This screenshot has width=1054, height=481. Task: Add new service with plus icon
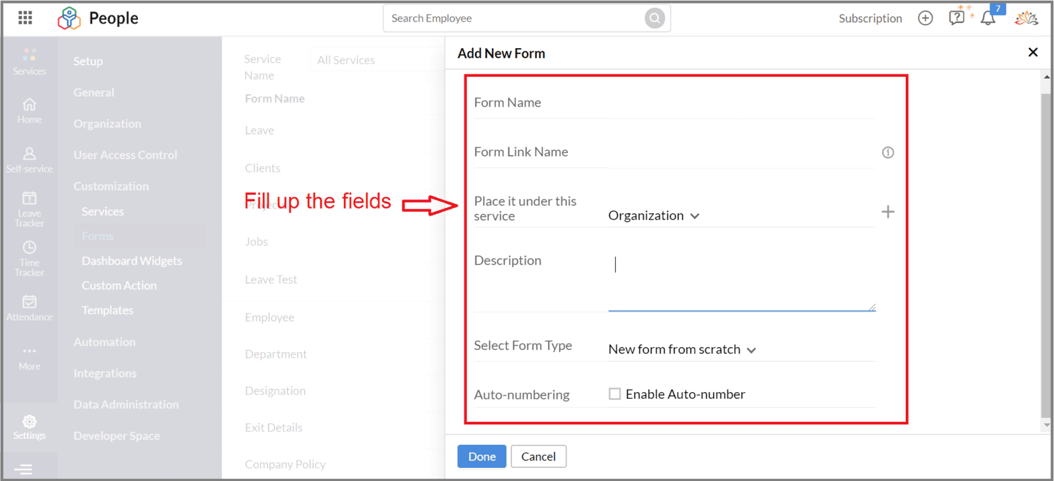point(888,212)
